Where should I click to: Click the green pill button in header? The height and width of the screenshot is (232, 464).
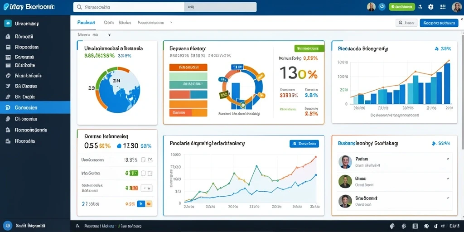click(x=401, y=7)
